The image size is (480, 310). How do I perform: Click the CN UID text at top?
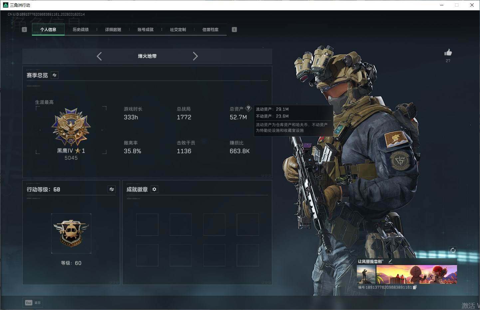click(46, 14)
